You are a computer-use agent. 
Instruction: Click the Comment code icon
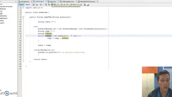[x=85, y=5]
